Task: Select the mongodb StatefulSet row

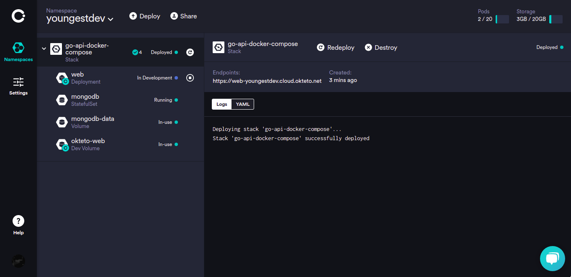Action: (x=121, y=100)
